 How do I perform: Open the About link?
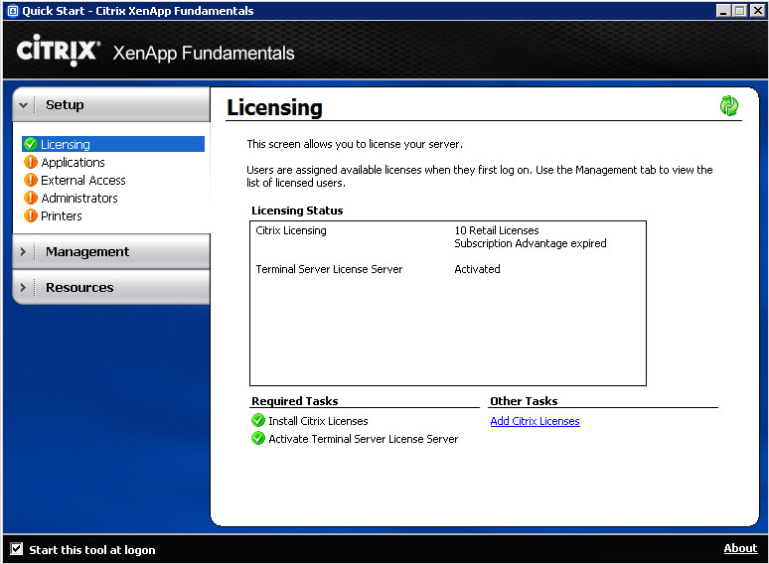click(740, 548)
